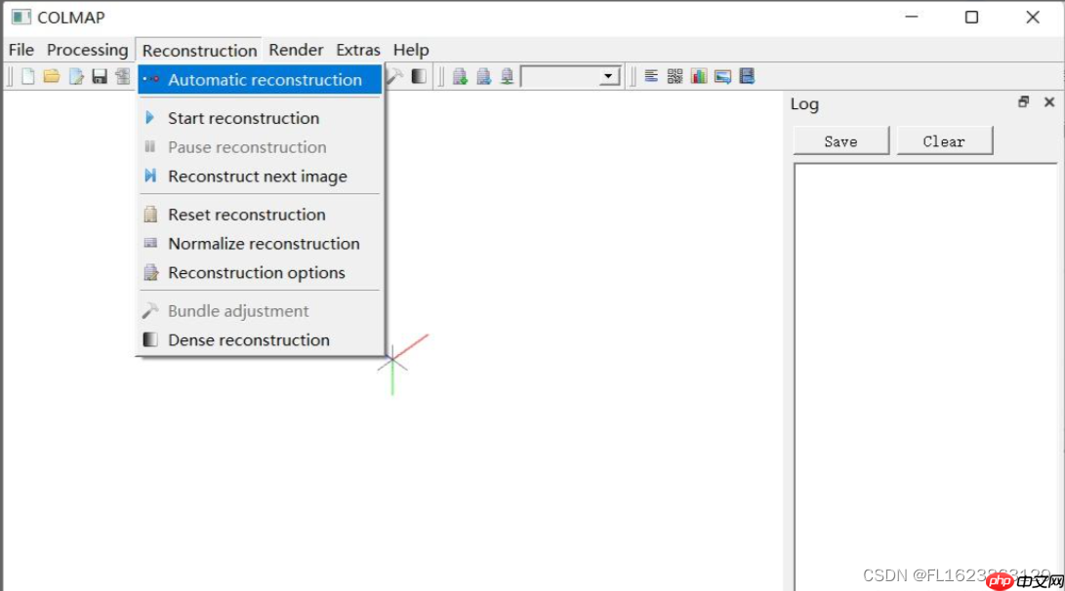Collapse the open Reconstruction menu header
This screenshot has width=1065, height=591.
coord(199,50)
